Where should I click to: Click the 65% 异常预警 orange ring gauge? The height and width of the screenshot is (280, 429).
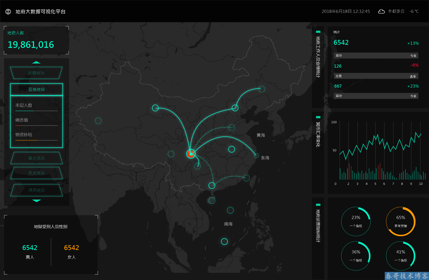[x=400, y=221]
